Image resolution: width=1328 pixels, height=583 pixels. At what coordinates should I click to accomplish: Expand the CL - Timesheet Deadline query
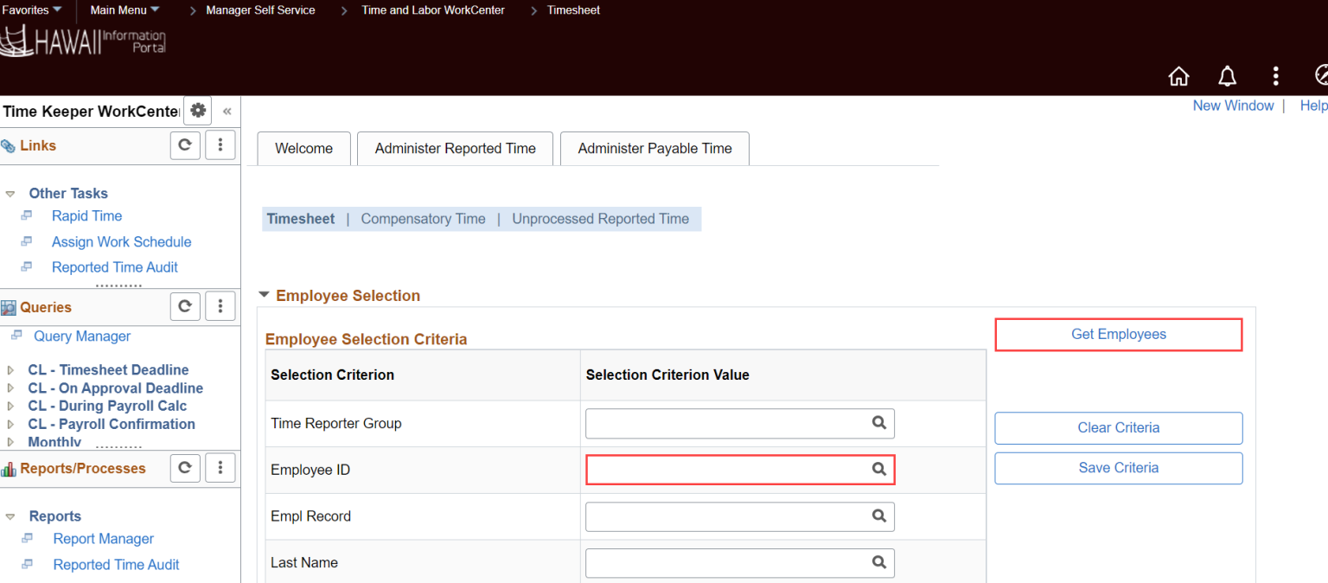11,369
